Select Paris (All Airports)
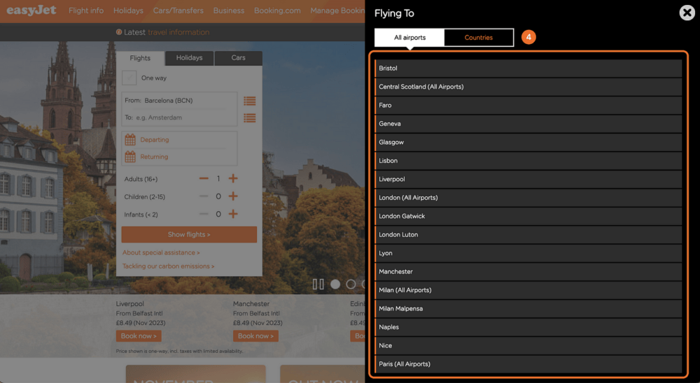 tap(528, 364)
